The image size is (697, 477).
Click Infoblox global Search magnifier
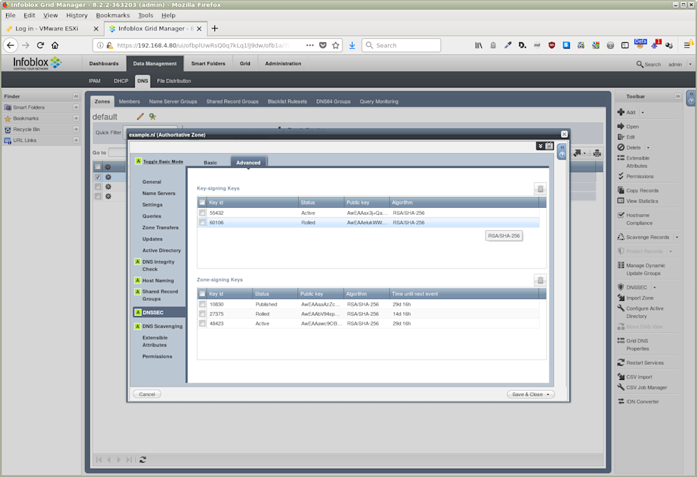pos(640,65)
